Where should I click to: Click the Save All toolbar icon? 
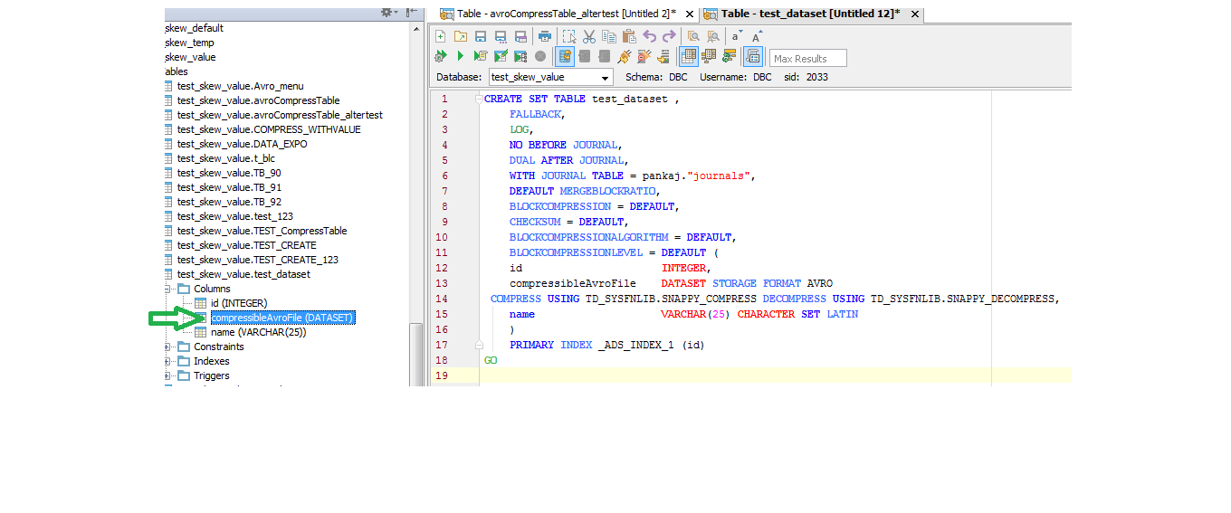point(520,36)
